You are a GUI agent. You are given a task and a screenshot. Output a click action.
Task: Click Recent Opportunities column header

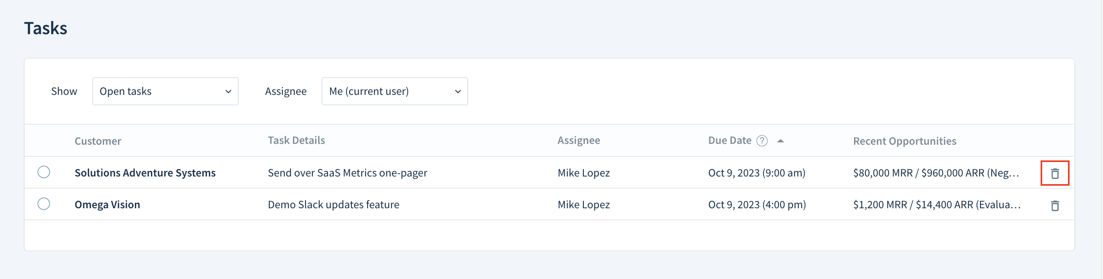click(904, 141)
